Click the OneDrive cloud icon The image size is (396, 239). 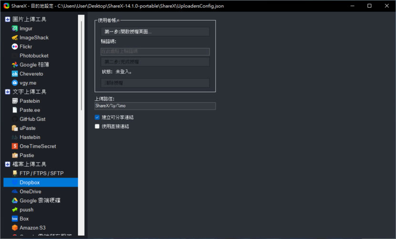(x=15, y=191)
